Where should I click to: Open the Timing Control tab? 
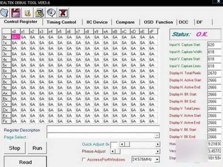point(62,22)
